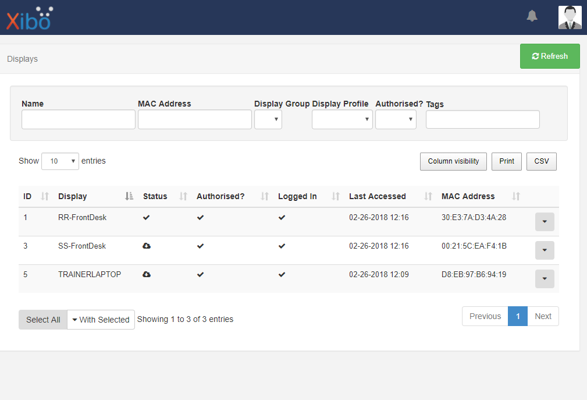The image size is (587, 400).
Task: Select page 1 in pagination
Action: (518, 316)
